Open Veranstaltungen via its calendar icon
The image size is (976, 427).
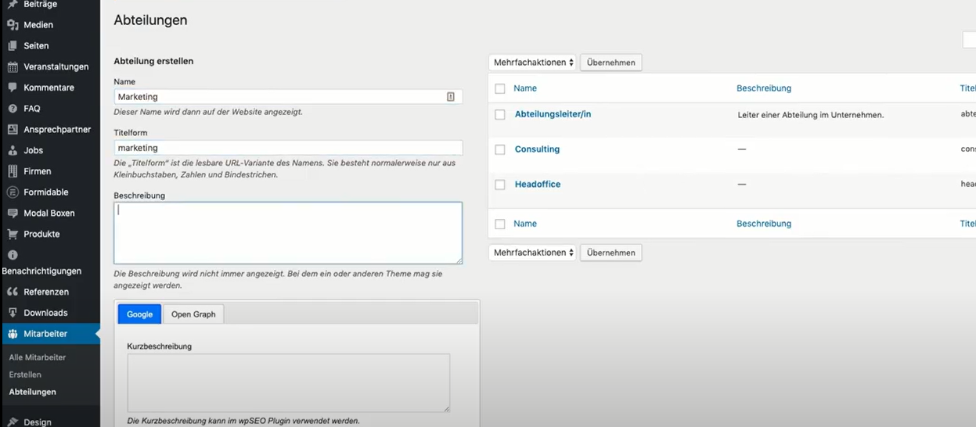click(x=13, y=67)
